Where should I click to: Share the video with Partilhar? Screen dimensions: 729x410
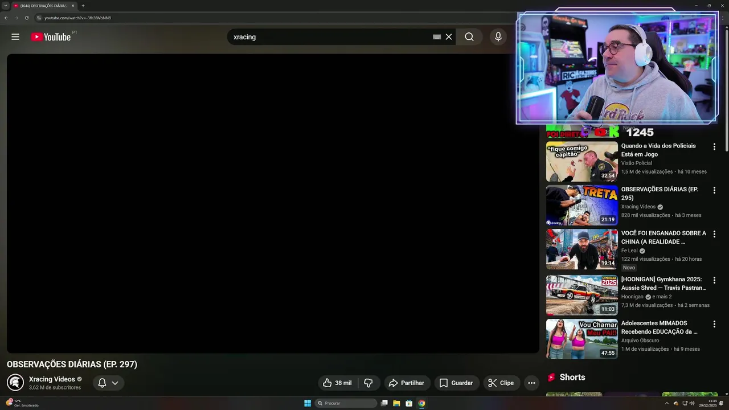407,383
